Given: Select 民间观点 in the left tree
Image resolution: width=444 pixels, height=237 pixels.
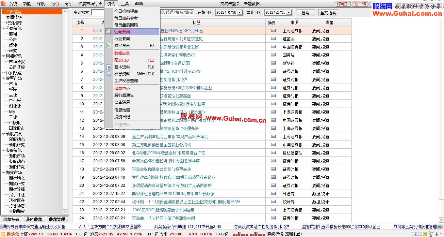Looking at the screenshot, I should coord(14,73).
